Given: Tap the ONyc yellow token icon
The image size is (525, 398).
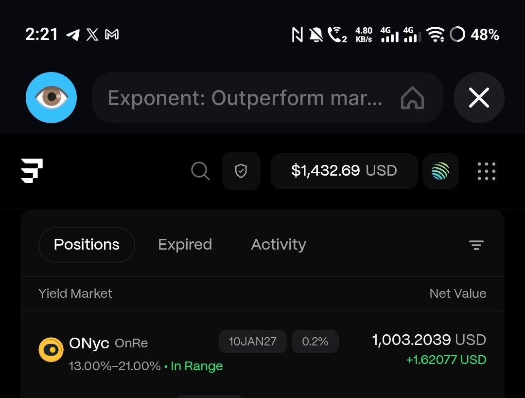Looking at the screenshot, I should click(x=51, y=350).
